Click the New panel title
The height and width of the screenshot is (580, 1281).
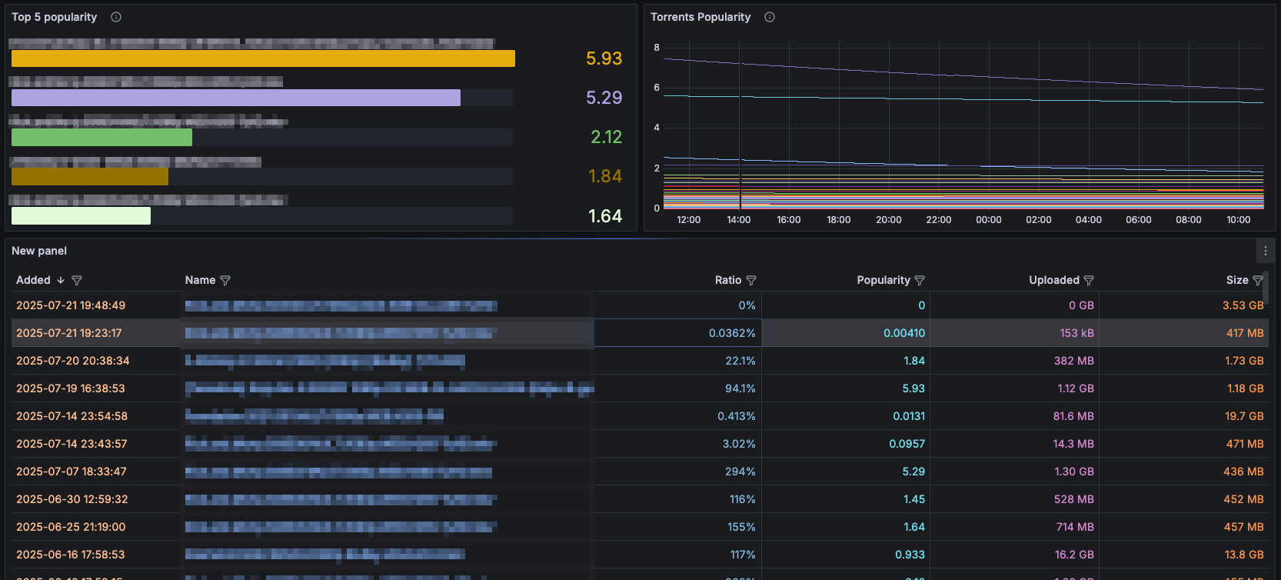point(39,251)
